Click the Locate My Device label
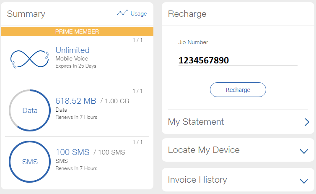 pyautogui.click(x=204, y=150)
